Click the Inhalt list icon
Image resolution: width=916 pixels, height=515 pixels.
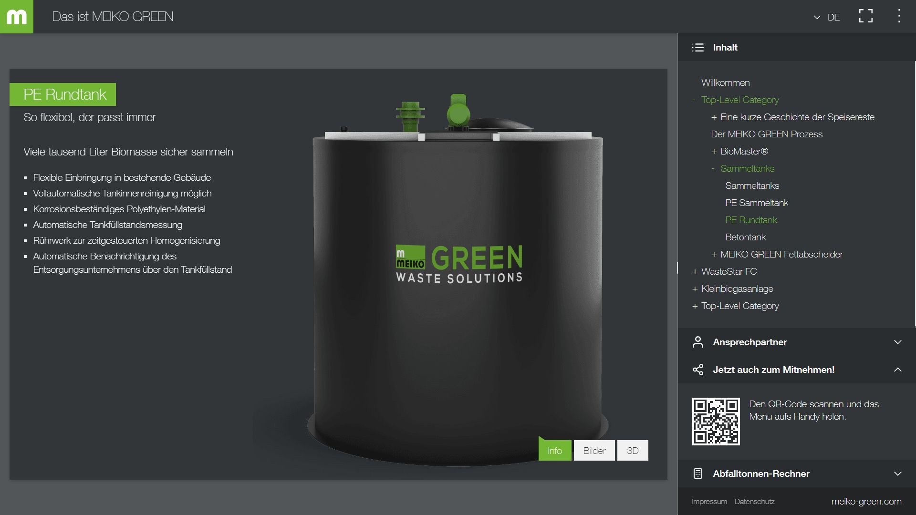pos(698,47)
